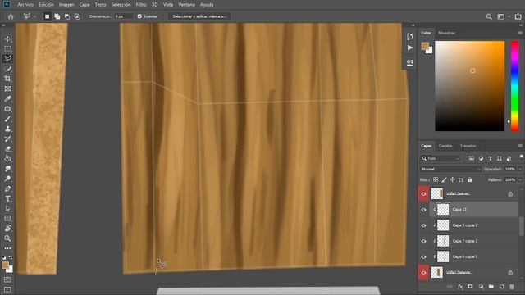
Task: Open the share icon at top right
Action: coord(518,16)
